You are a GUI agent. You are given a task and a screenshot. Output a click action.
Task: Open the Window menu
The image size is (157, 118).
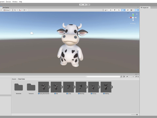[x=15, y=2]
